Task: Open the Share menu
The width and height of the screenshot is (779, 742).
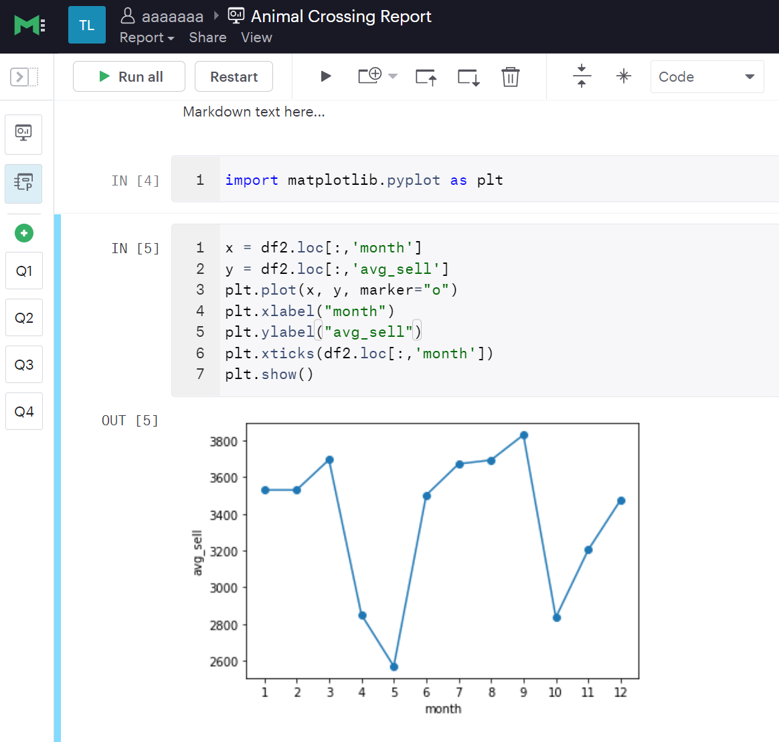Action: pyautogui.click(x=207, y=38)
